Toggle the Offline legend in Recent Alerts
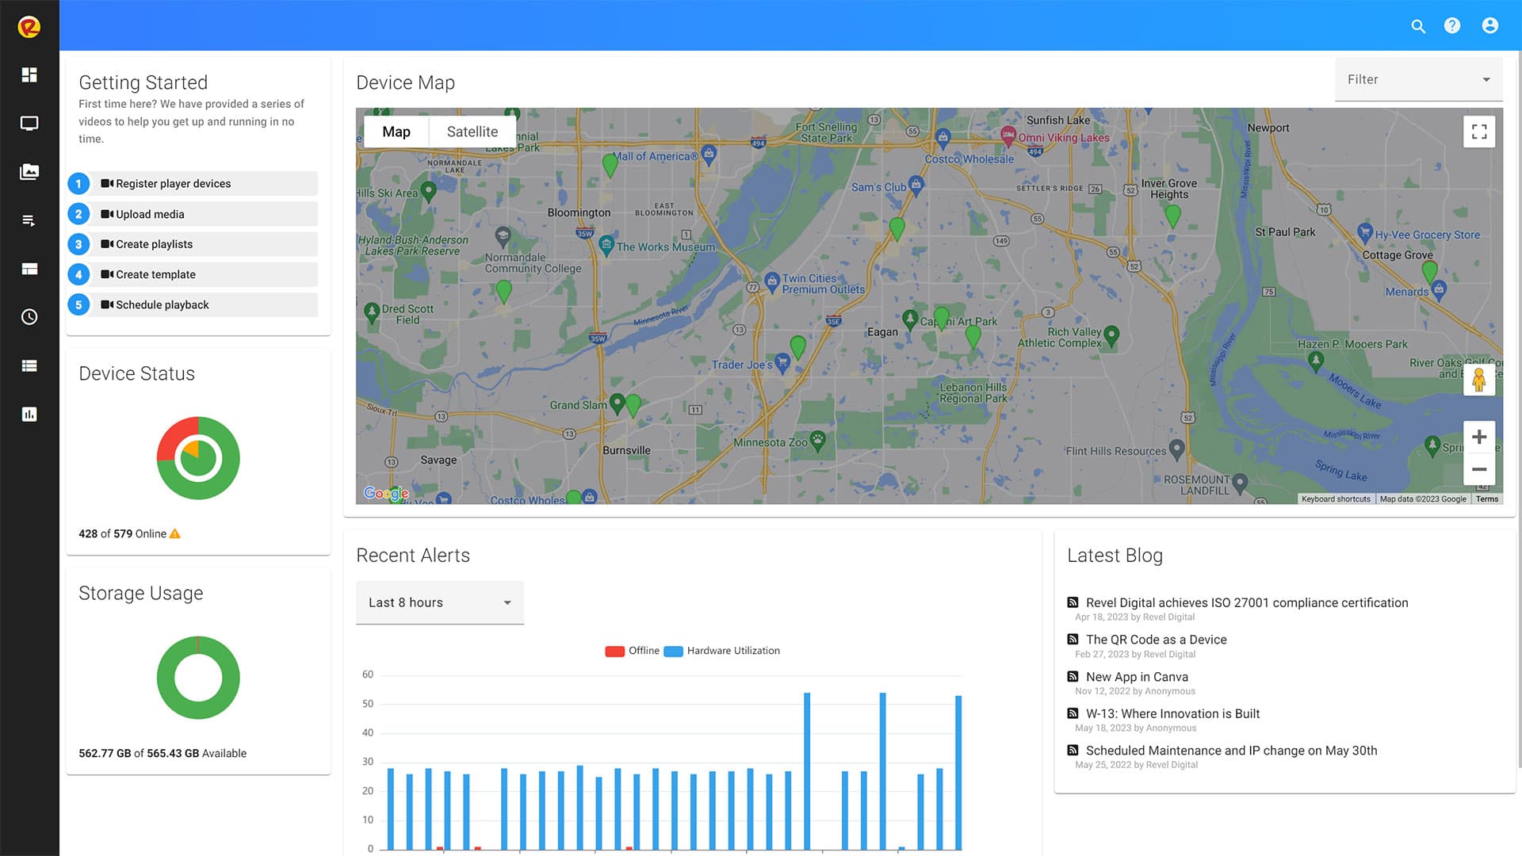Screen dimensions: 1522x856 632,651
